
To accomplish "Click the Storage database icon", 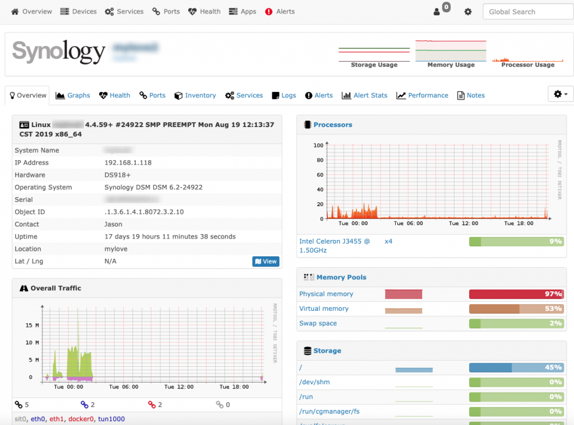I will coord(308,351).
